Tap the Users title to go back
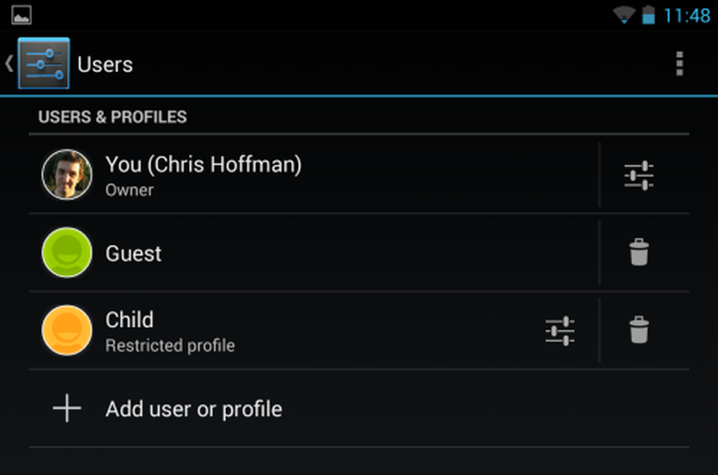Viewport: 718px width, 475px height. click(105, 65)
